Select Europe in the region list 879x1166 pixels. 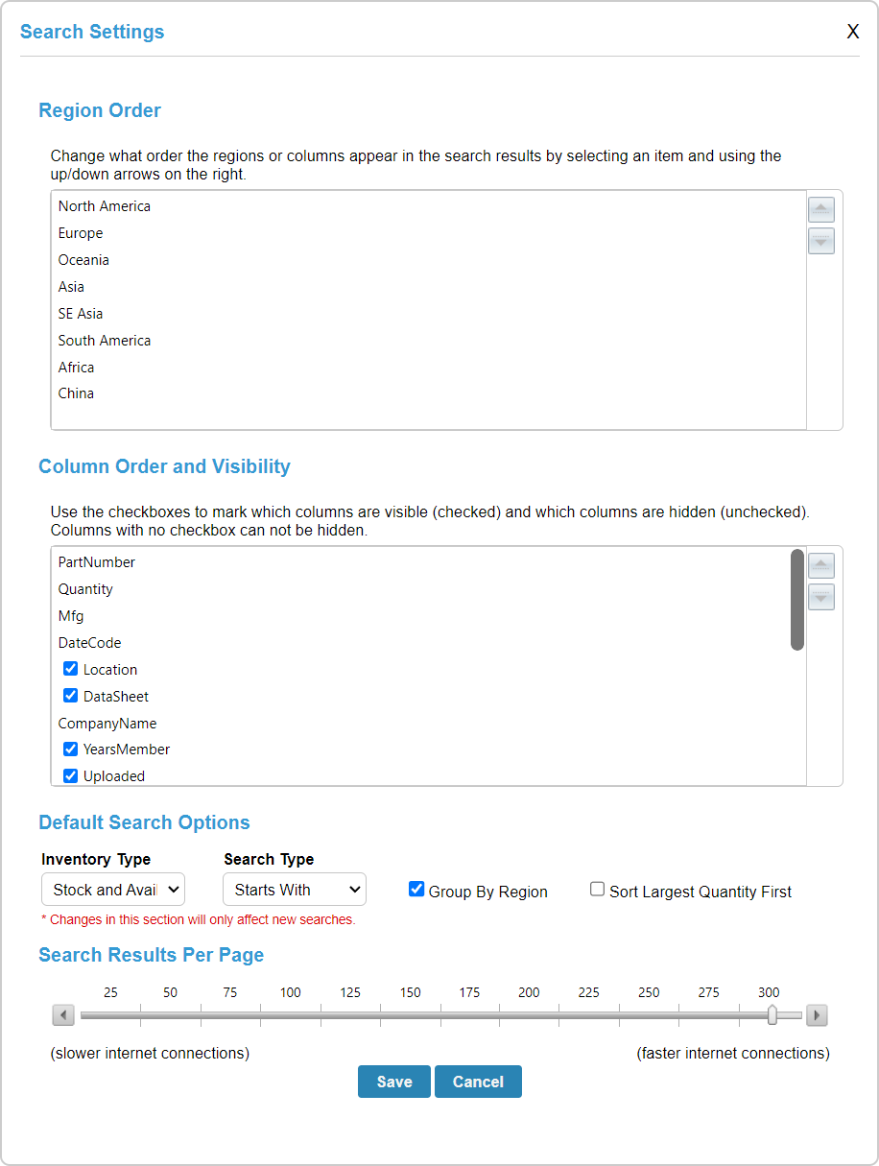click(81, 233)
